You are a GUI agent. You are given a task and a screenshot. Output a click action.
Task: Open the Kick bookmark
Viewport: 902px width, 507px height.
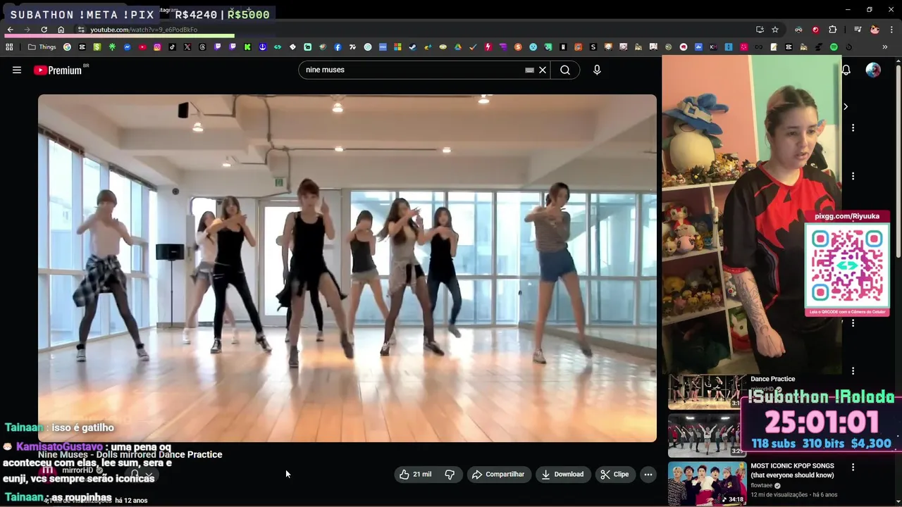[247, 47]
